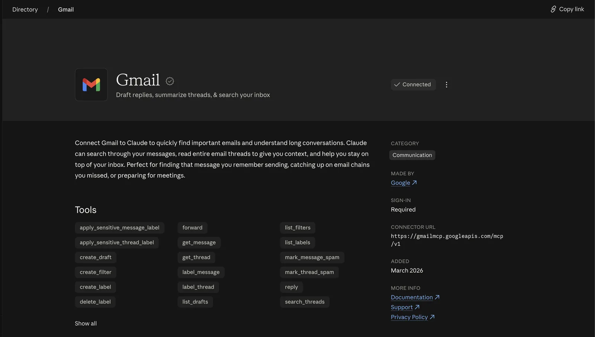Click the arrow icon beside Support
This screenshot has height=337, width=595.
[x=417, y=307]
